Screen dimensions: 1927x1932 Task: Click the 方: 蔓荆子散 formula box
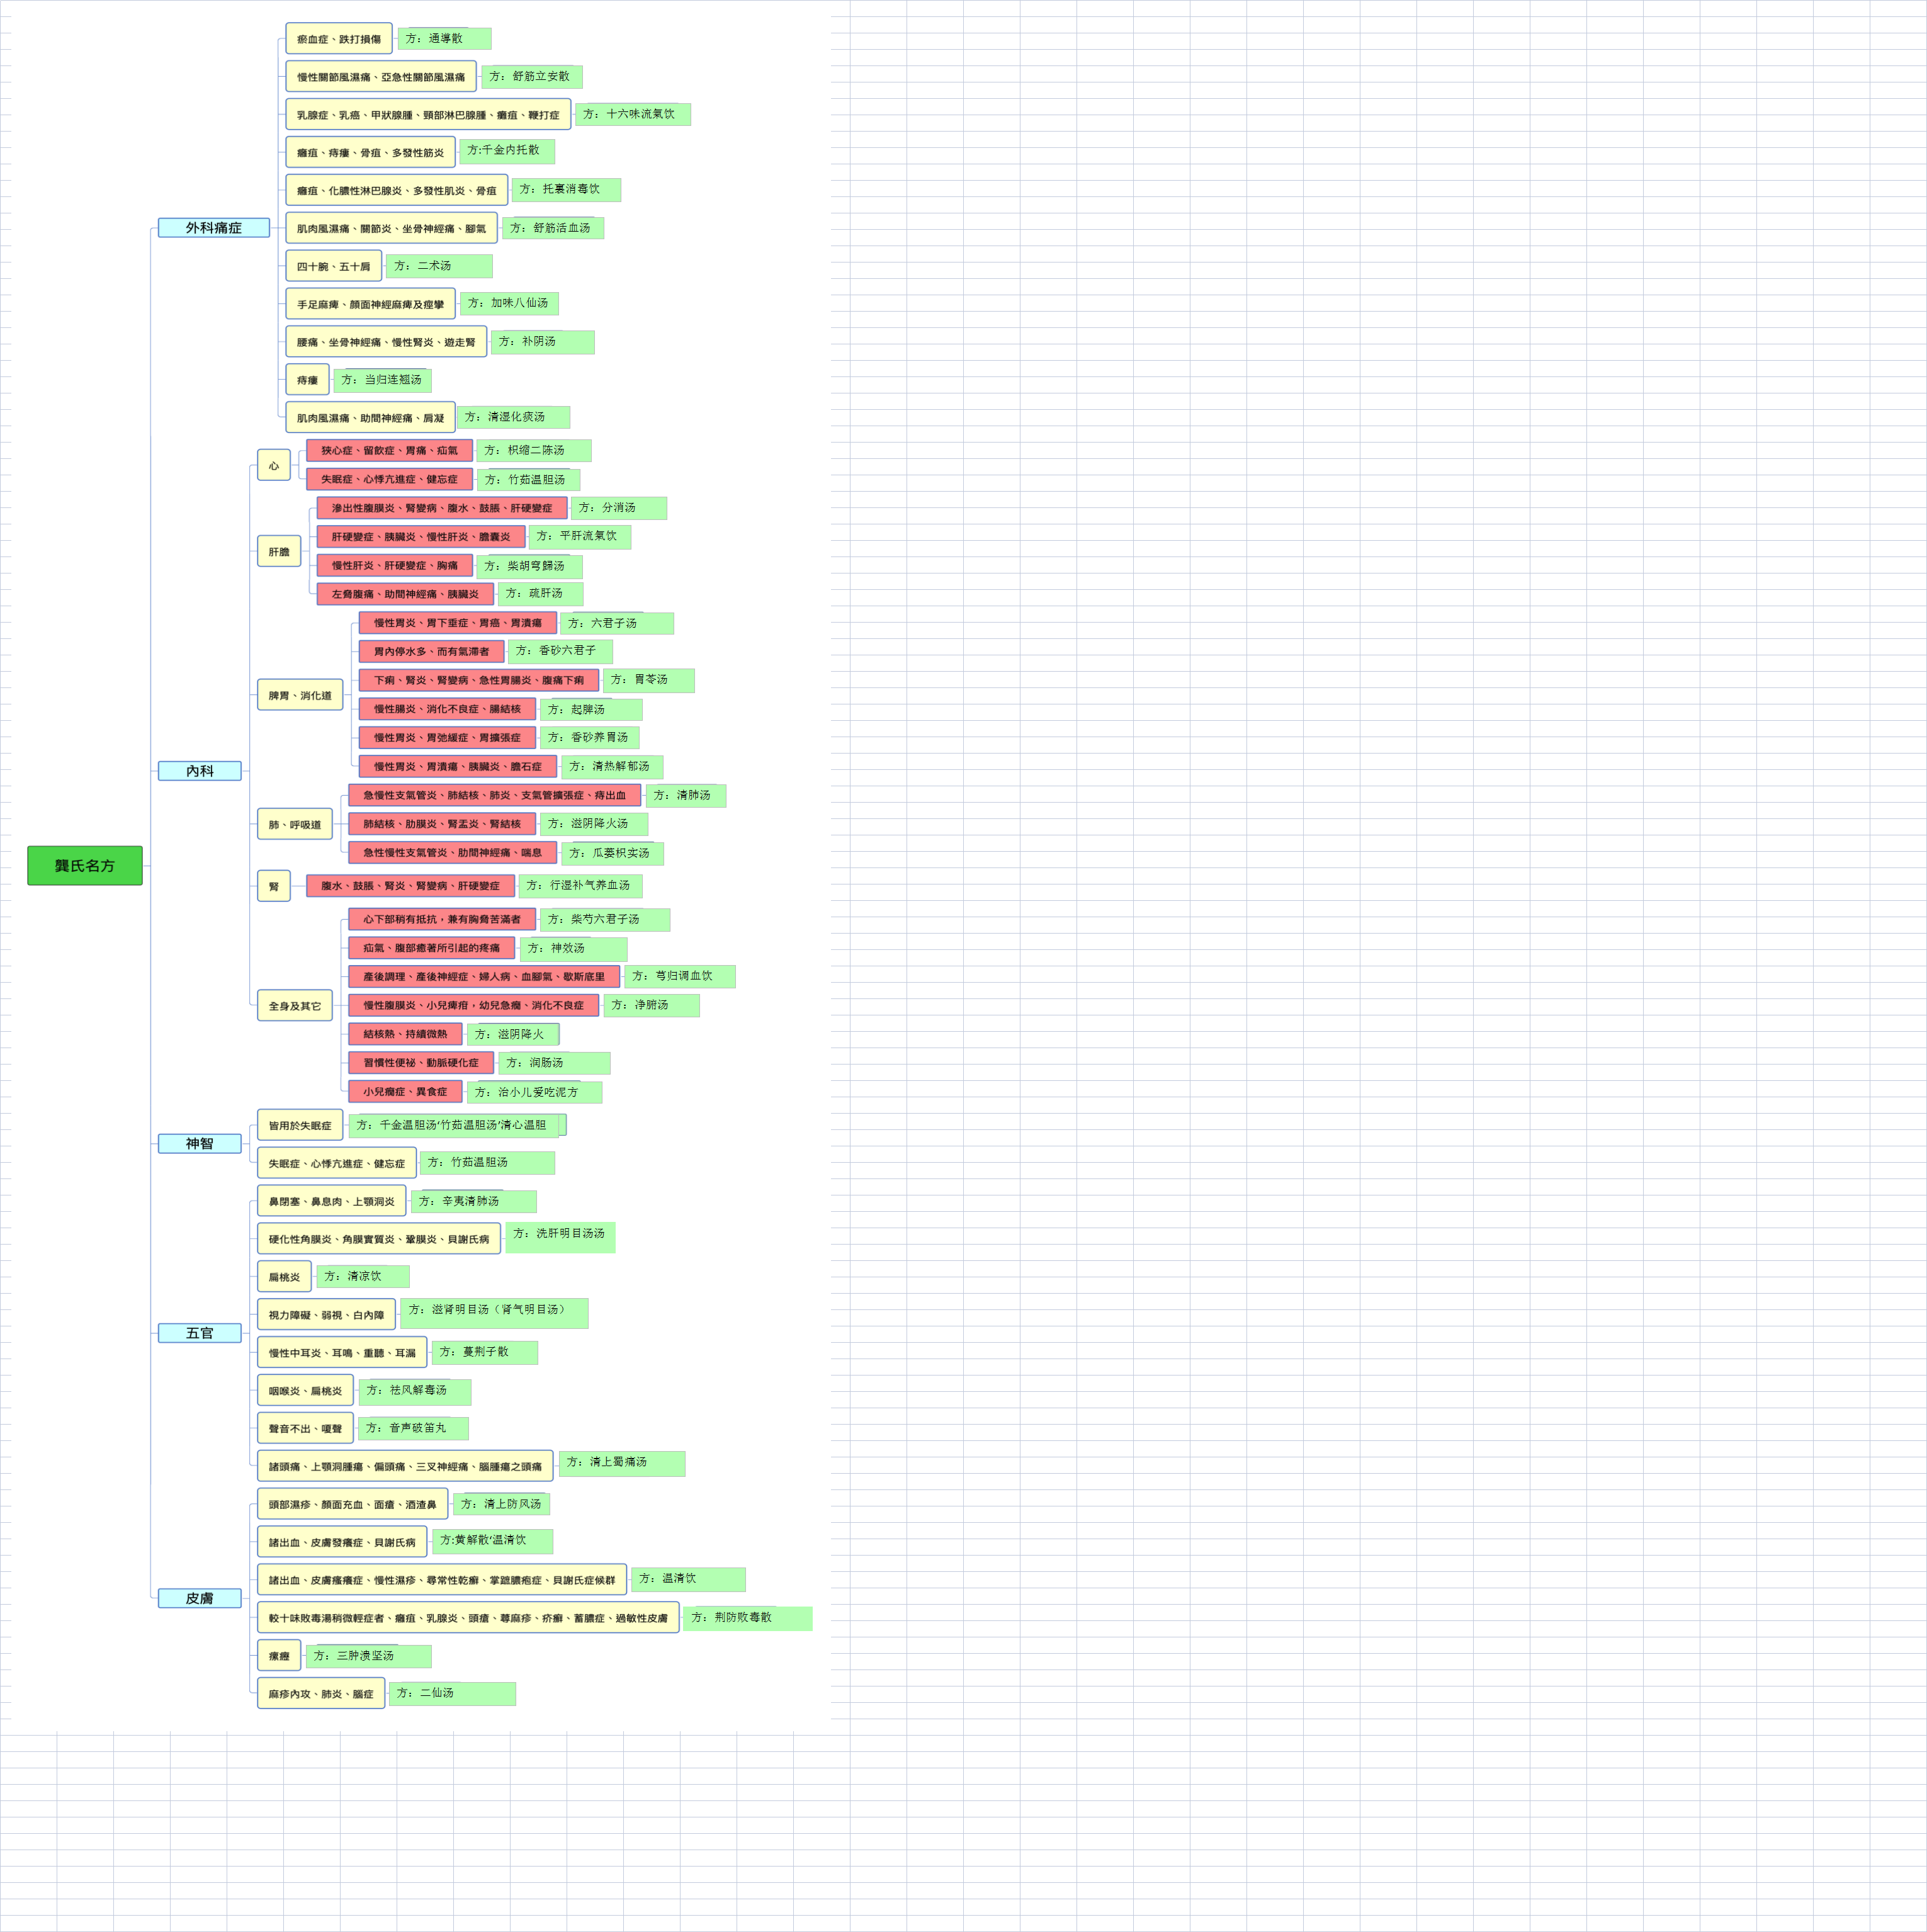click(x=485, y=1353)
